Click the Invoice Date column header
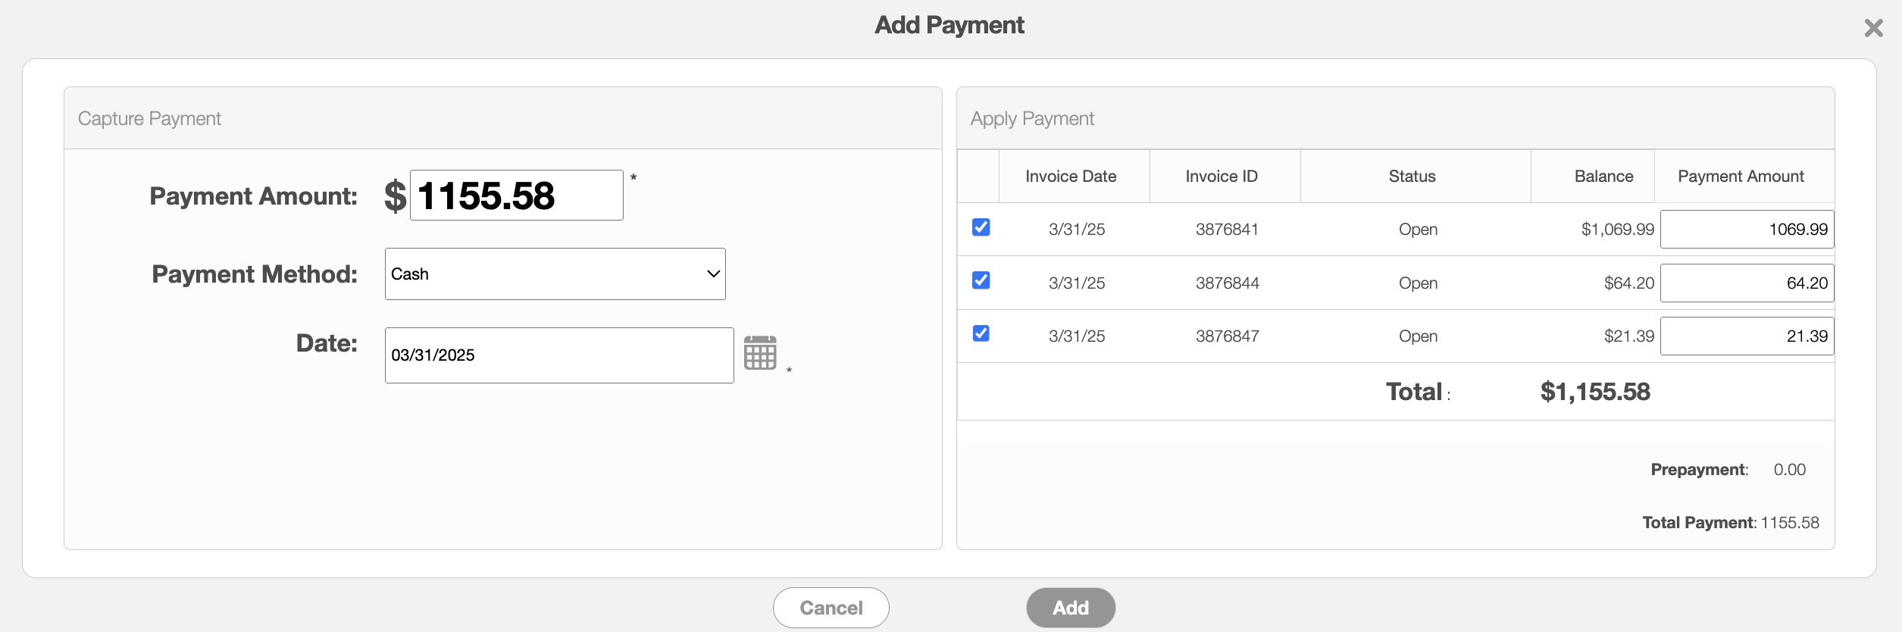 click(1071, 177)
